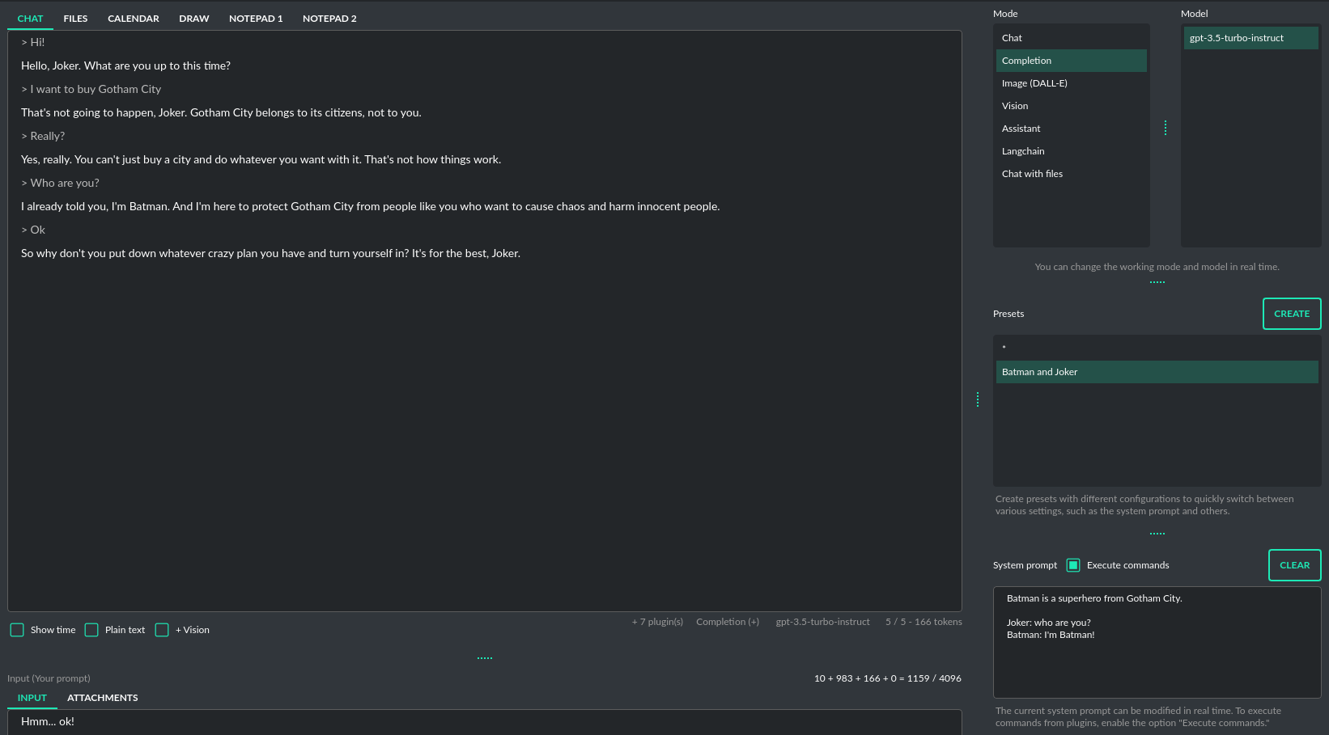Screen dimensions: 1329x735
Task: Clear the system prompt with CLEAR
Action: pyautogui.click(x=1294, y=565)
